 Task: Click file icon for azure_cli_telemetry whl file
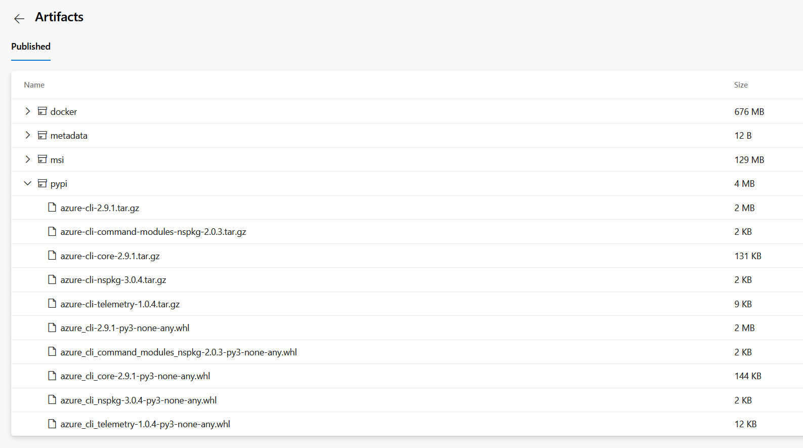pos(52,424)
